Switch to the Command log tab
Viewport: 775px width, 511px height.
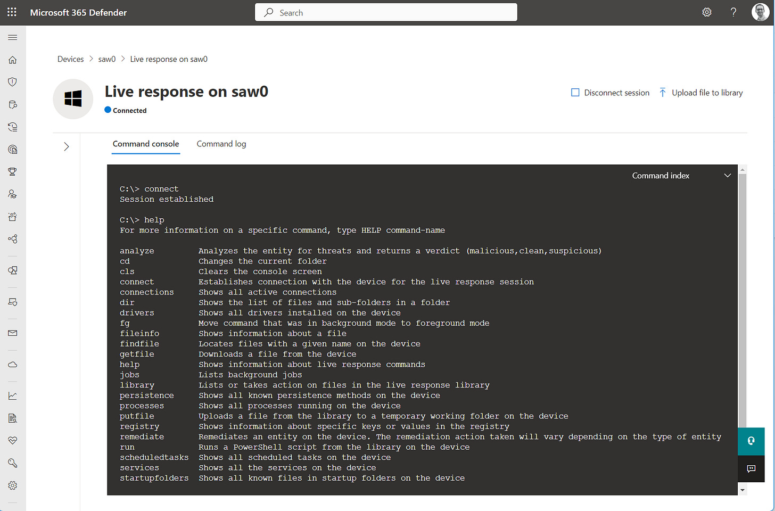pos(221,144)
